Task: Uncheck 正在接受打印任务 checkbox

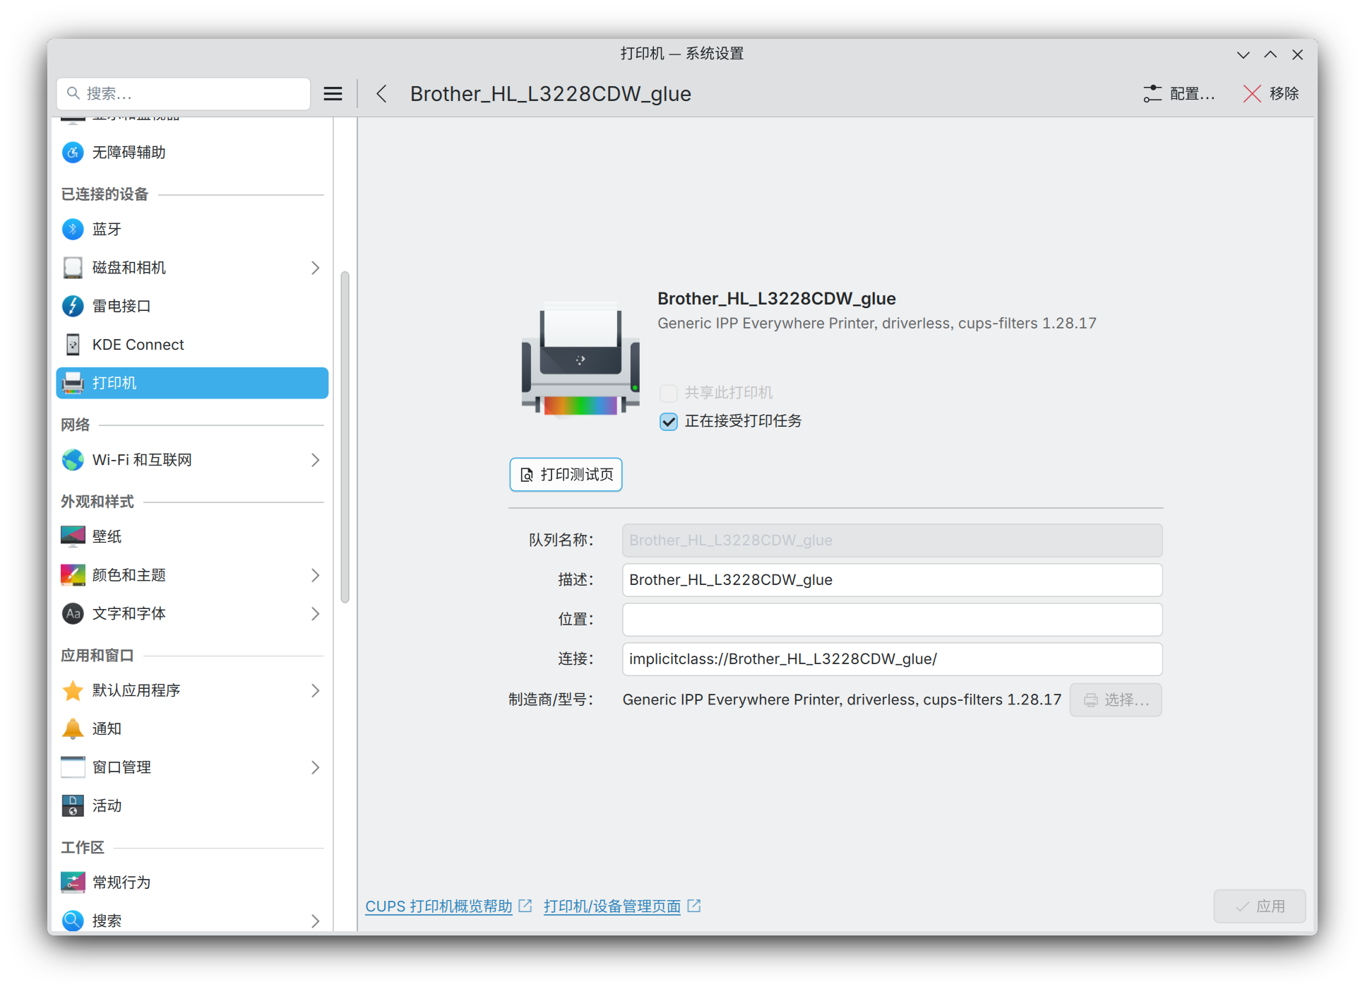Action: point(668,422)
